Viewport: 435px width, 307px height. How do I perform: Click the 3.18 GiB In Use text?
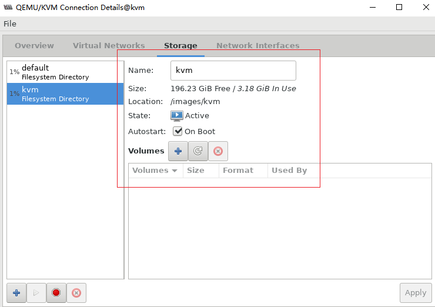pos(267,89)
